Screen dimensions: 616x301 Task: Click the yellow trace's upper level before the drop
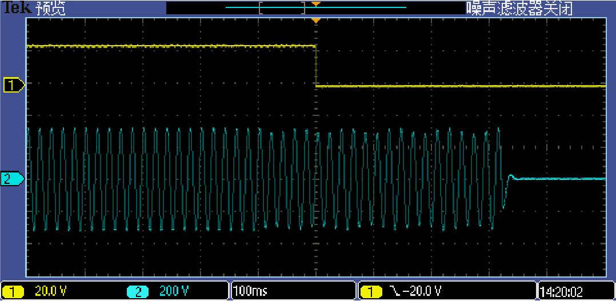171,45
